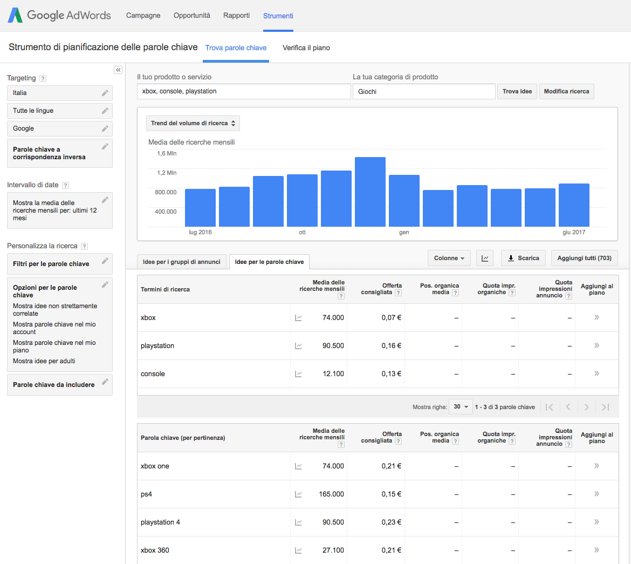Collapse the left sidebar with double-chevron icon
Viewport: 631px width, 564px height.
point(118,70)
